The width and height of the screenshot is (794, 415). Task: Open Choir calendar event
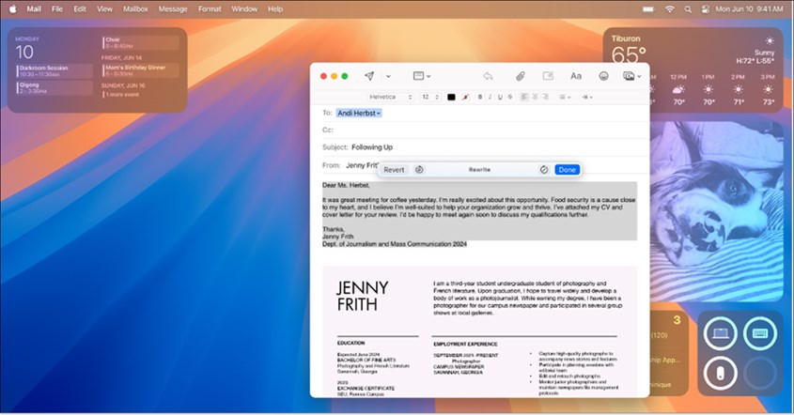click(x=141, y=42)
